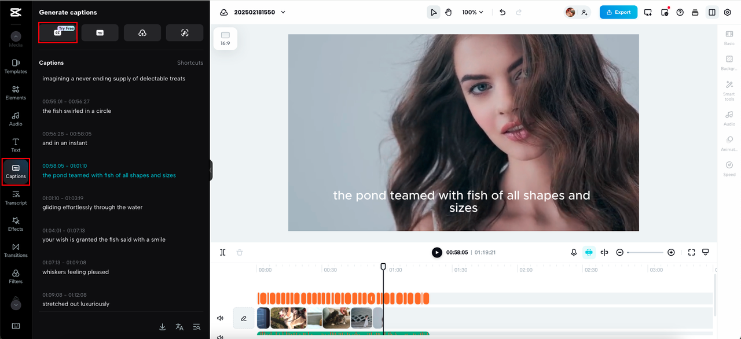Viewport: 741px width, 339px height.
Task: Click the timeline zoom slider
Action: [645, 252]
